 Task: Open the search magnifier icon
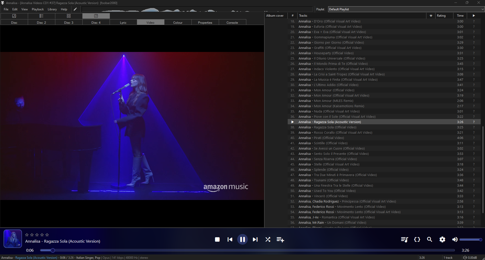click(429, 239)
